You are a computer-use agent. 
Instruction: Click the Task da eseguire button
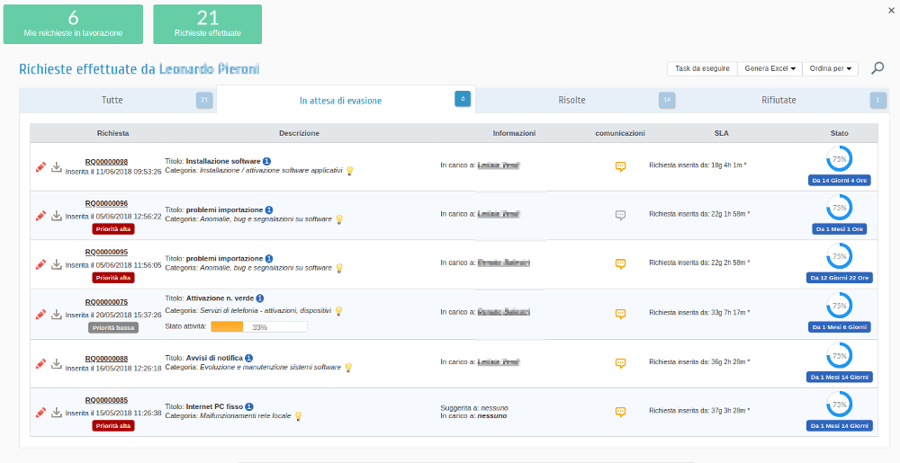702,68
